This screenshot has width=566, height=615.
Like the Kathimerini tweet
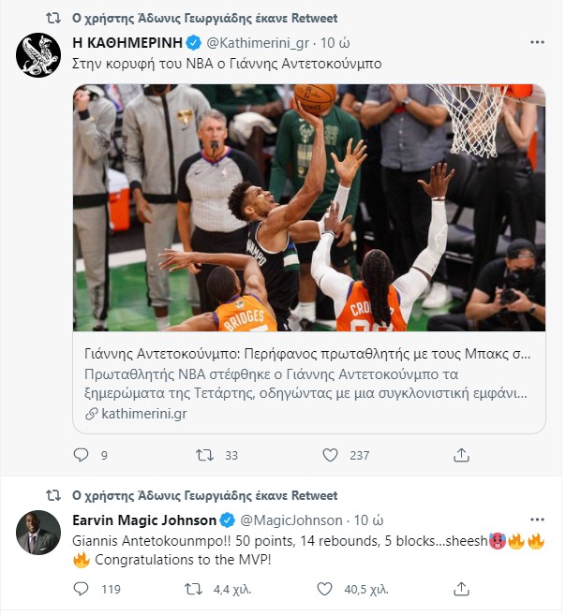[x=330, y=455]
